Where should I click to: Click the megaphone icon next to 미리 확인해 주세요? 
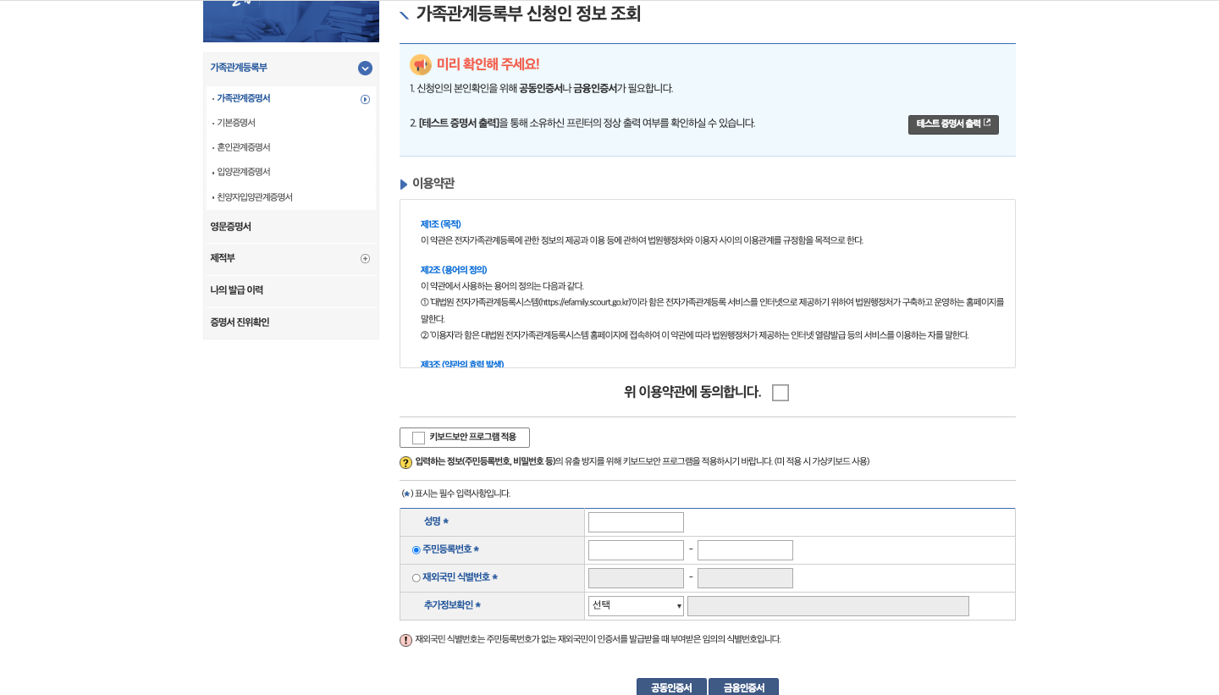click(420, 64)
